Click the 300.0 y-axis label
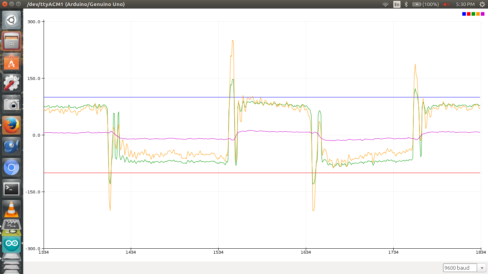This screenshot has height=274, width=488. [34, 22]
